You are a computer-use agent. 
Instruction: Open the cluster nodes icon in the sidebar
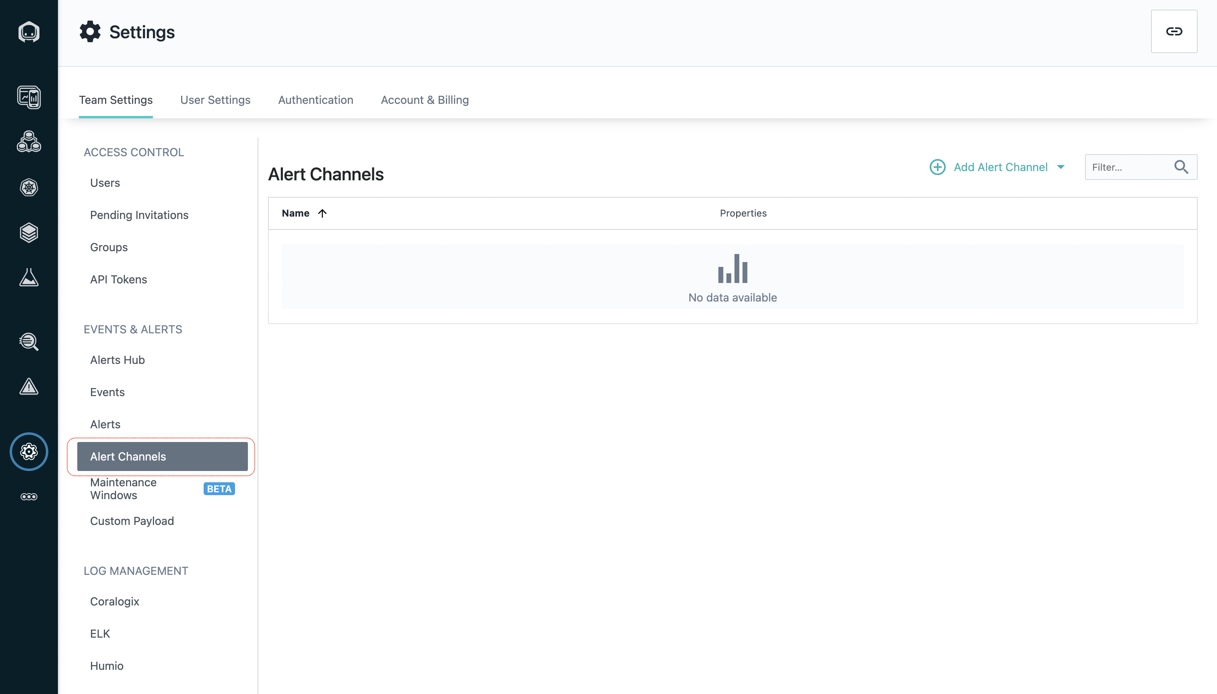29,142
